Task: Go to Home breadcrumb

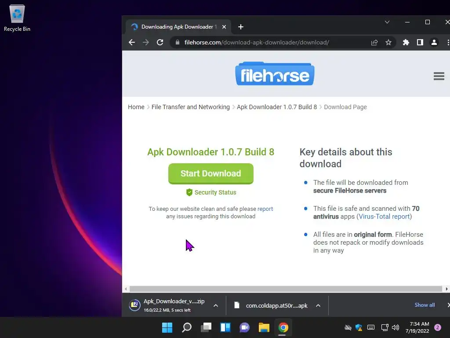Action: pyautogui.click(x=136, y=107)
